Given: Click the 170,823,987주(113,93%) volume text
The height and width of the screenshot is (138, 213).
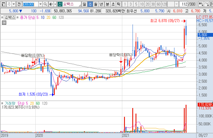Looking at the screenshot, I should 21,107.
